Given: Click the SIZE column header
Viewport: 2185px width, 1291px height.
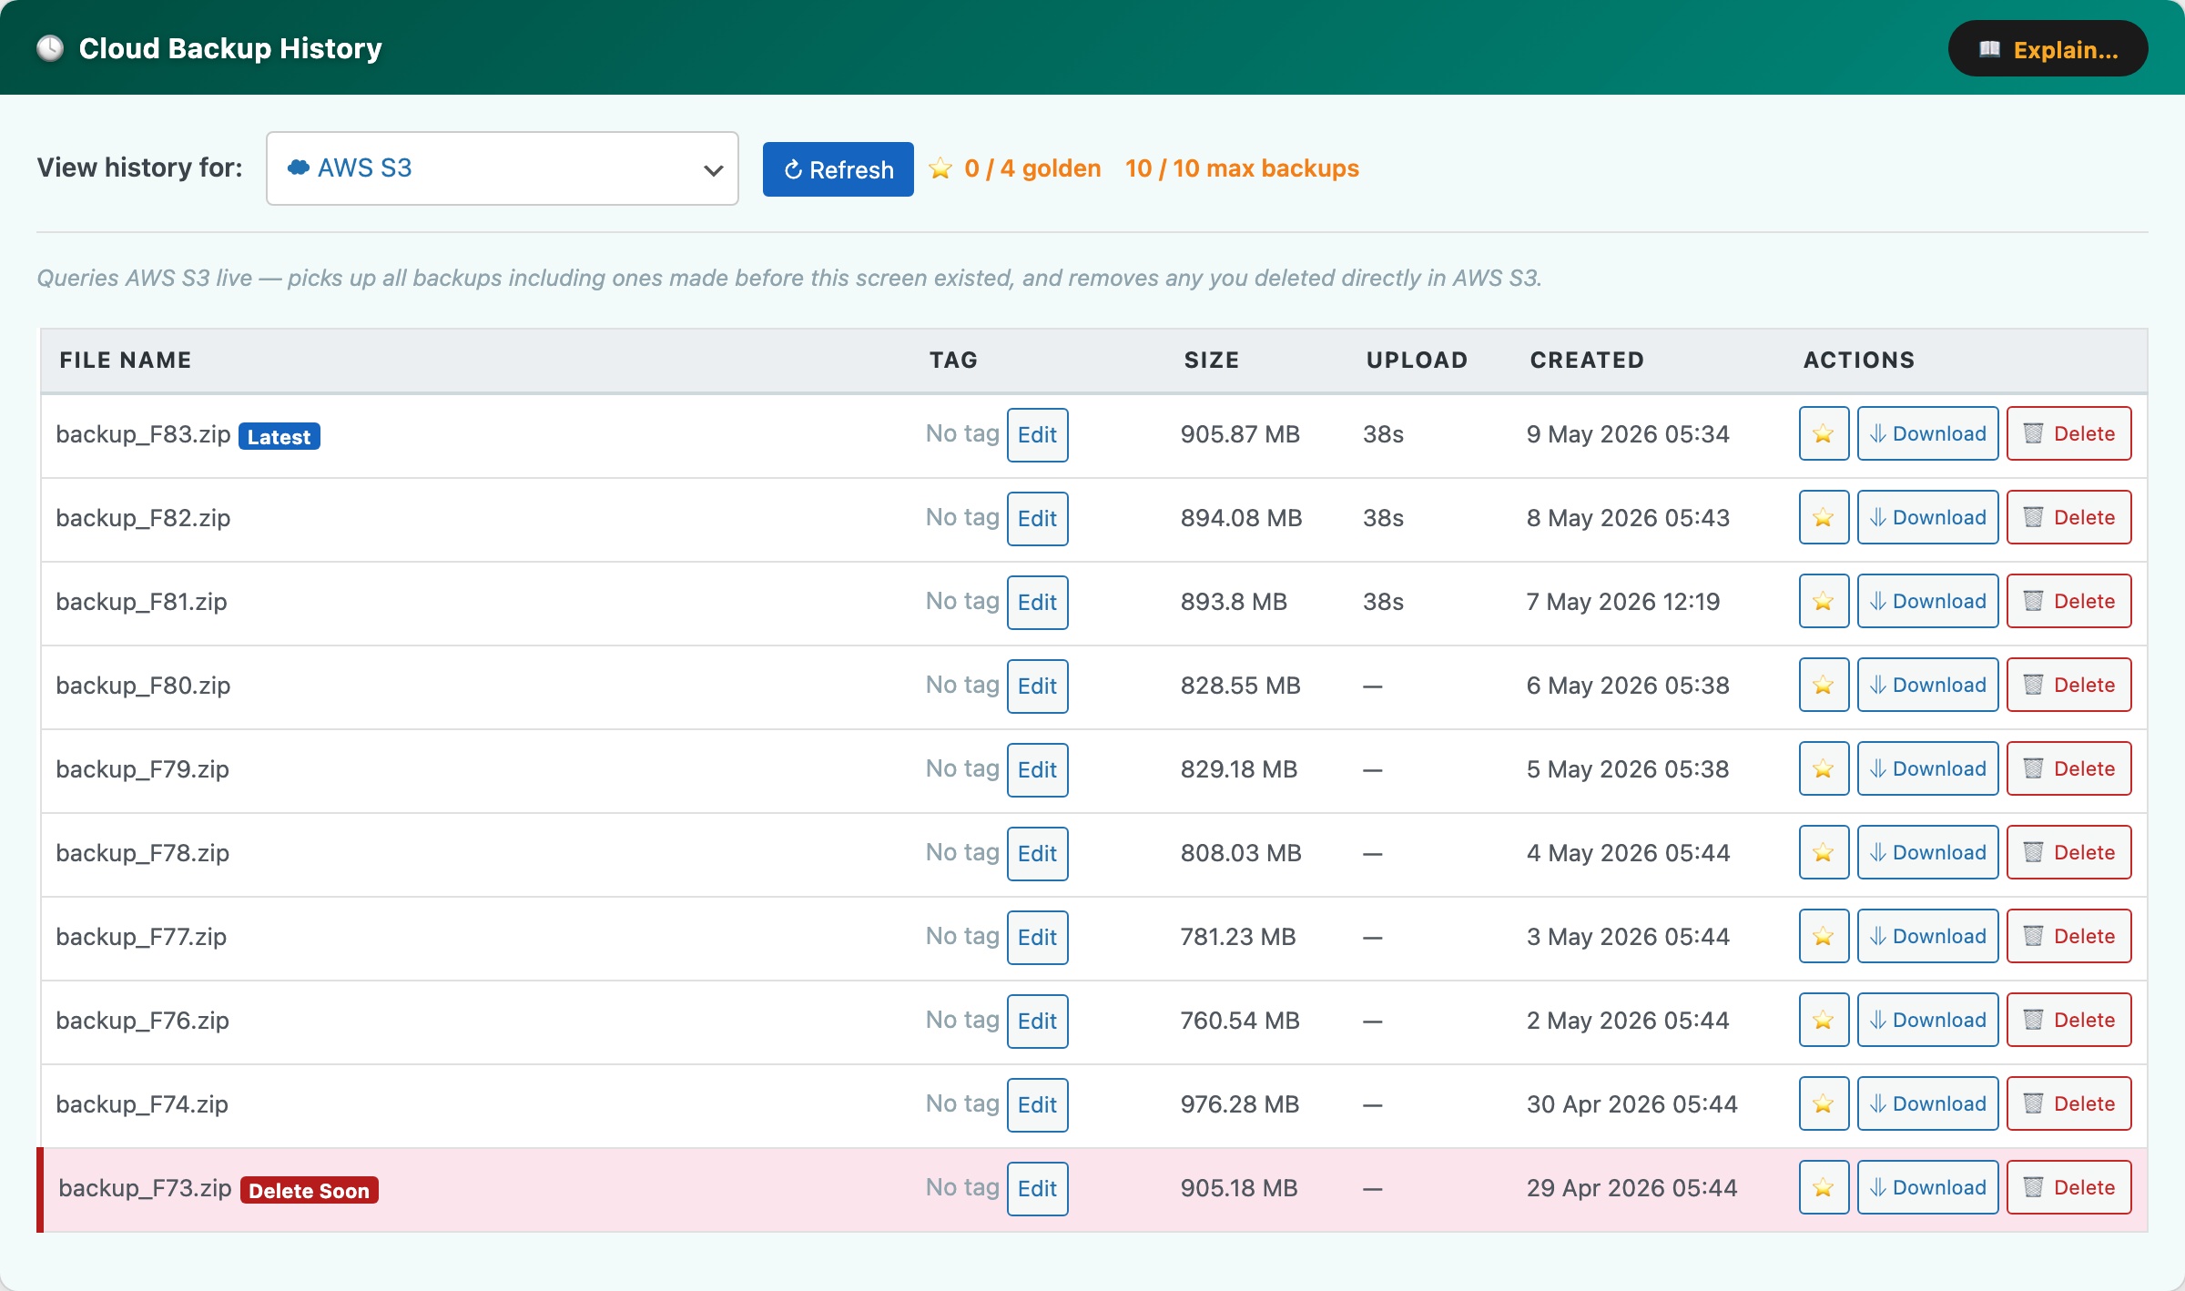Looking at the screenshot, I should coord(1212,361).
